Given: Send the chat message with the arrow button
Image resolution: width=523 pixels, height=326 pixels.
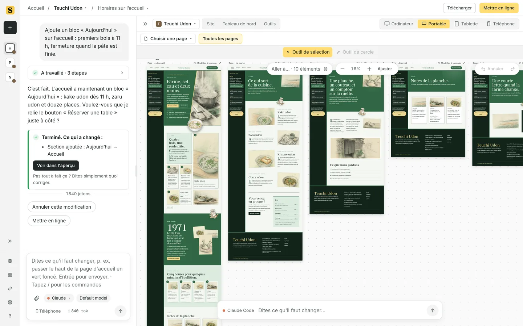Looking at the screenshot, I should click(x=121, y=311).
